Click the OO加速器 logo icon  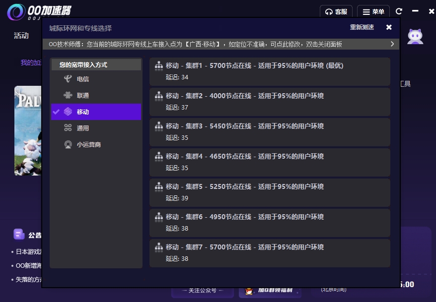point(16,12)
